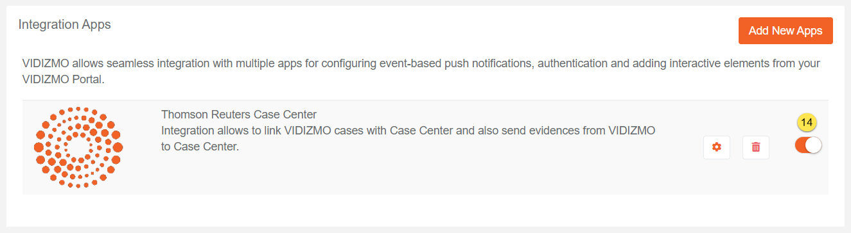
Task: Delete the Thomson Reuters Case Center app
Action: (756, 147)
